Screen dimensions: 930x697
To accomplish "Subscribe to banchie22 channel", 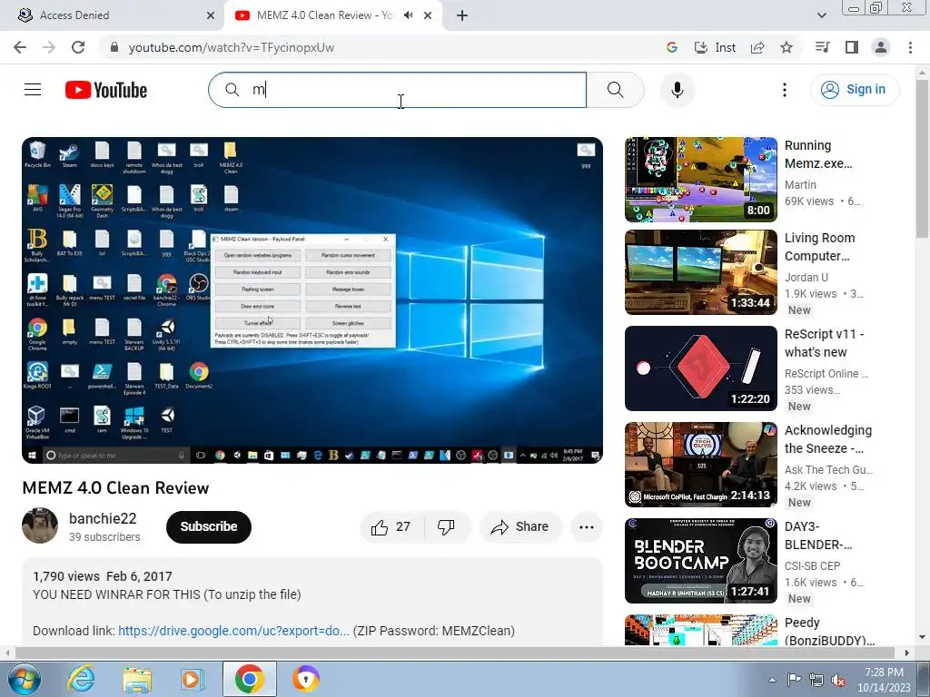I will click(208, 527).
